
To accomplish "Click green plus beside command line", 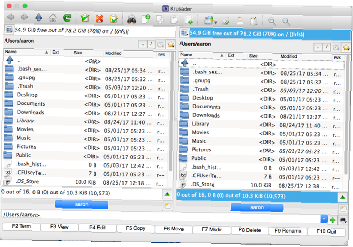I will point(333,220).
